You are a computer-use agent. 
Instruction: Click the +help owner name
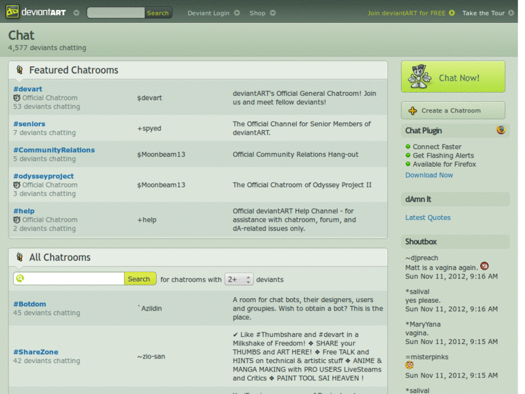(x=146, y=220)
